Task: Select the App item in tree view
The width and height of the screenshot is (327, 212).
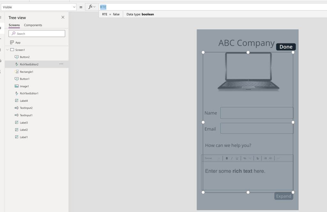Action: 18,42
